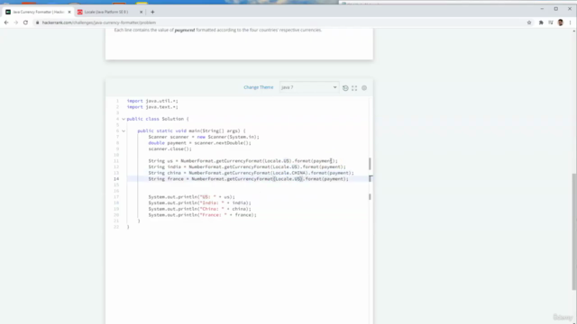Reload the HackerRank page
577x324 pixels.
coord(25,22)
